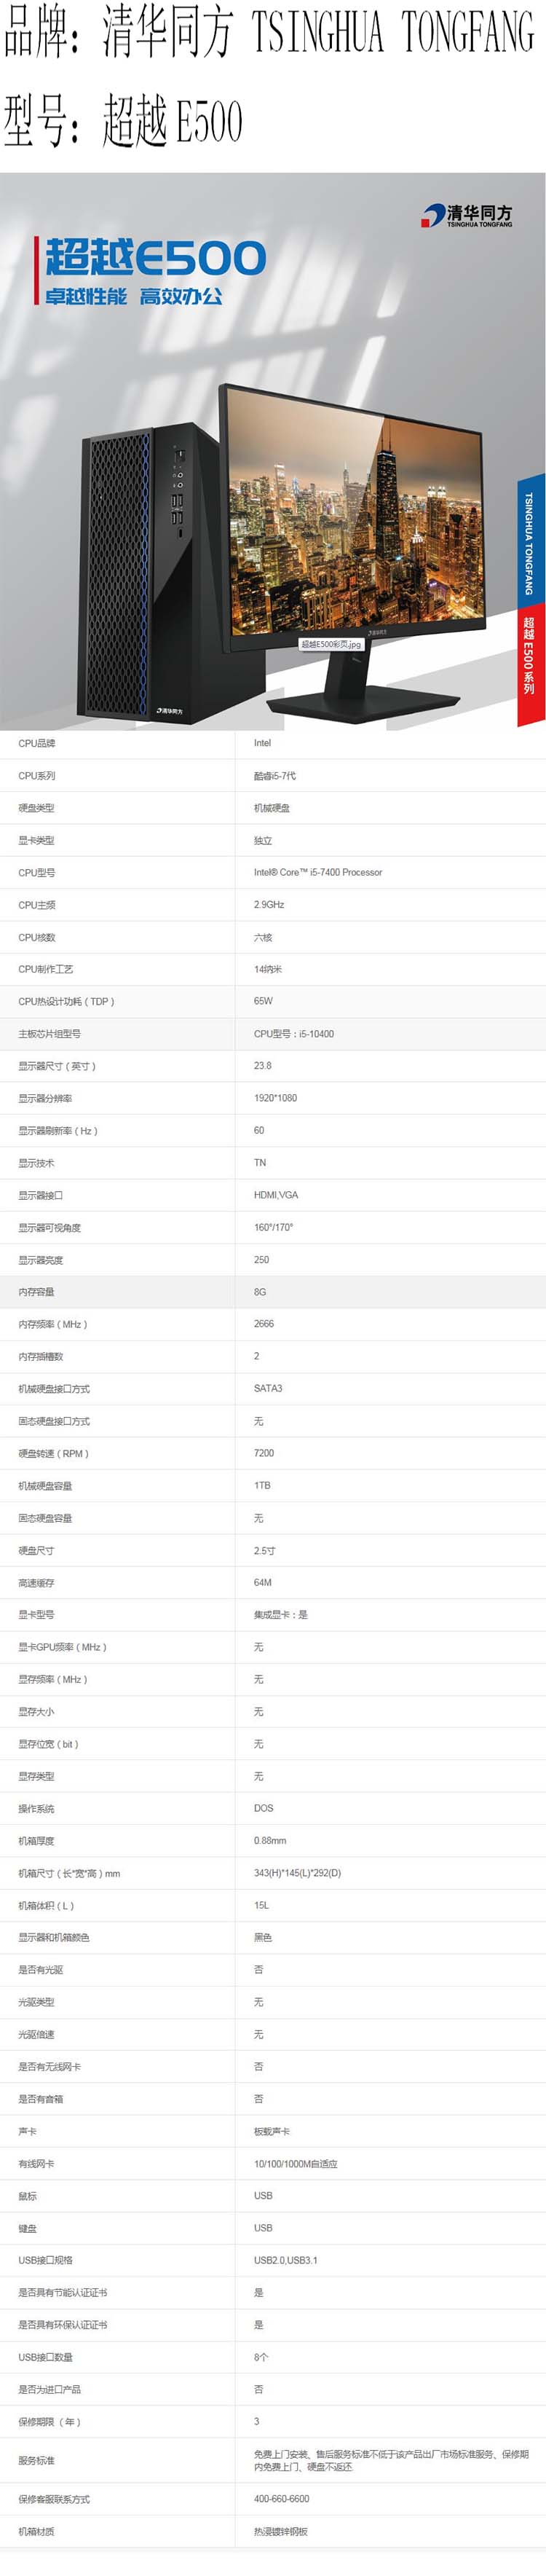
Task: Click the '14纳米' value
Action: point(268,969)
